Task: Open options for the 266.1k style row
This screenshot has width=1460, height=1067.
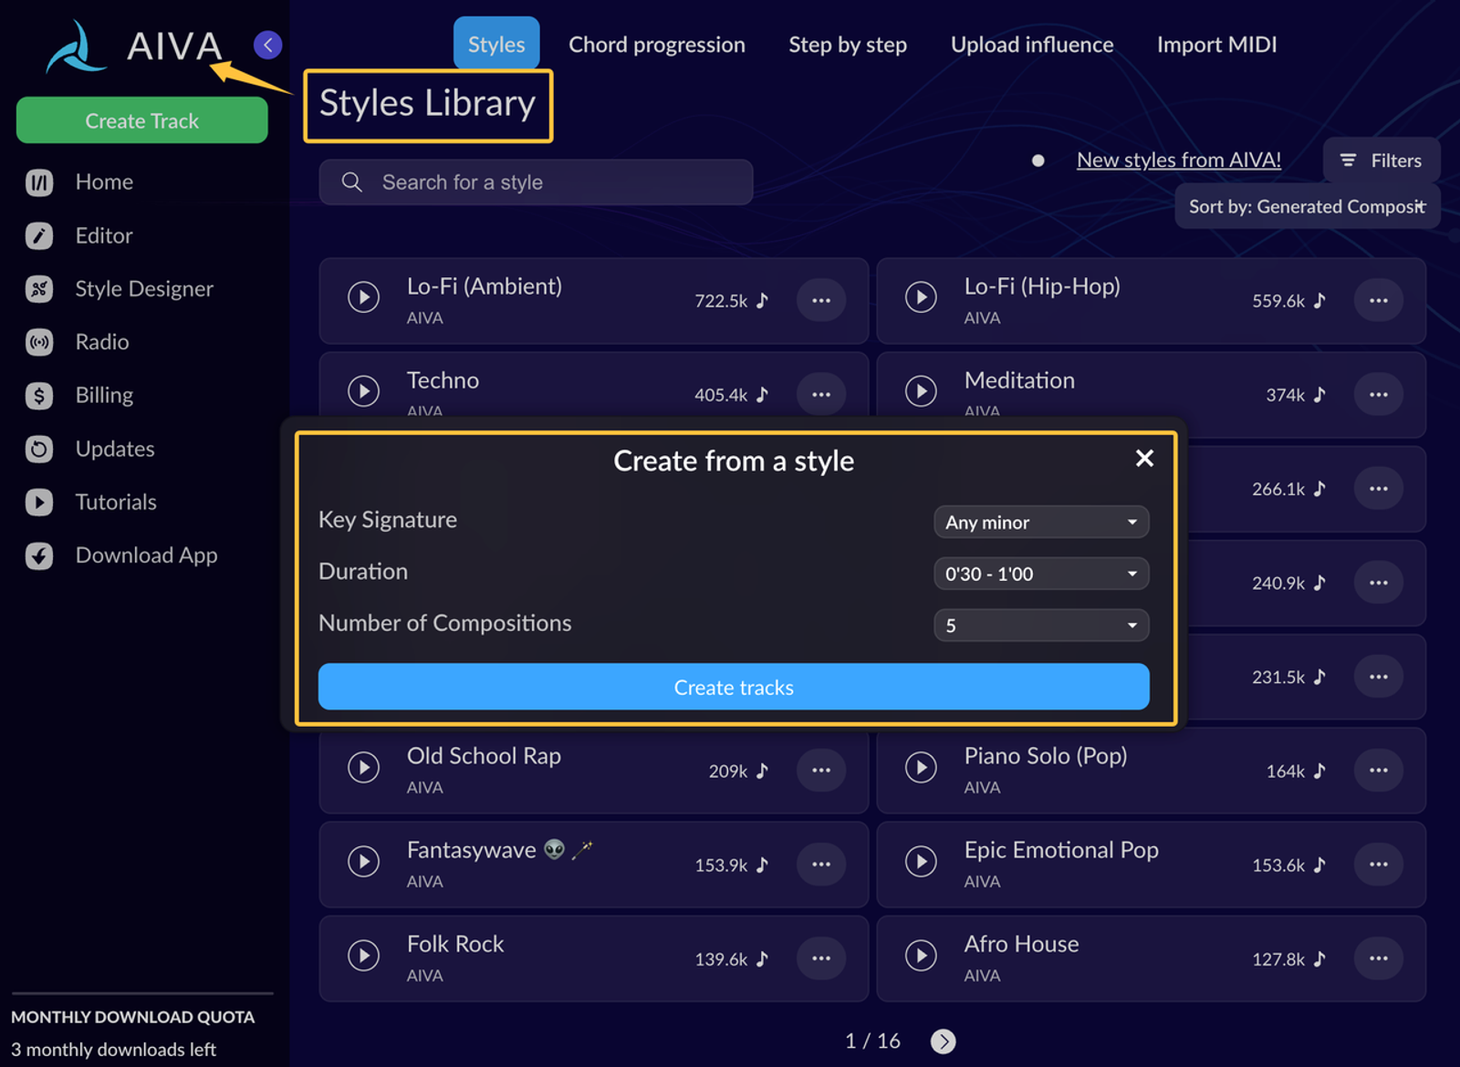Action: (1378, 488)
